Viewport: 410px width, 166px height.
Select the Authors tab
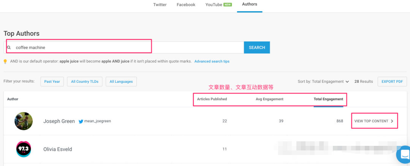point(249,5)
